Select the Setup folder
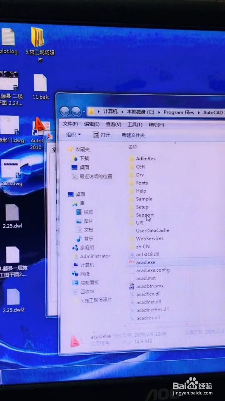Viewport: 225px width, 401px height. (x=139, y=207)
